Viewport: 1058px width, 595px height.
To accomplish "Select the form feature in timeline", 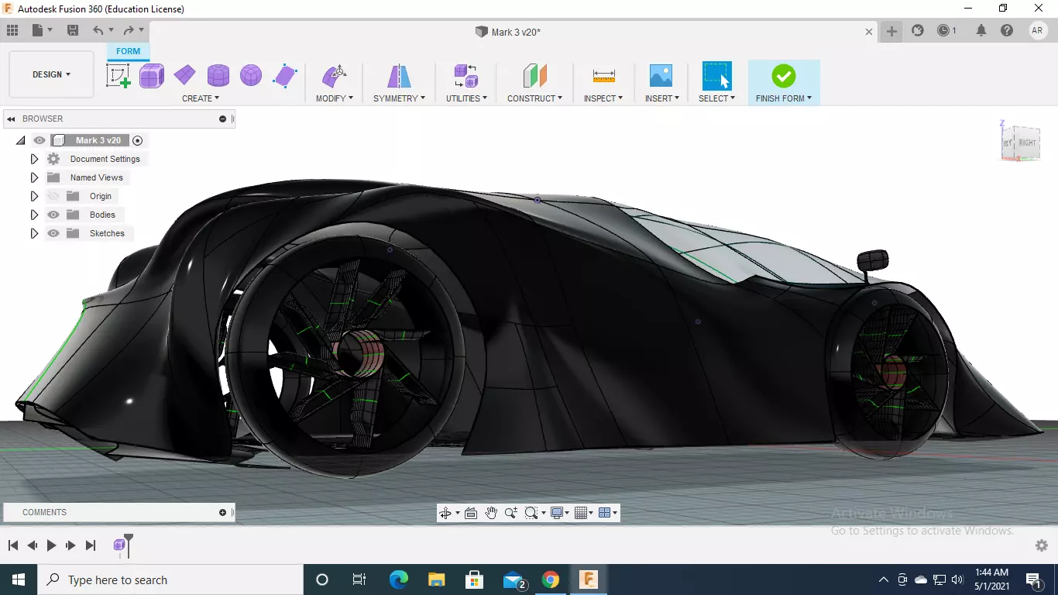I will coord(119,545).
